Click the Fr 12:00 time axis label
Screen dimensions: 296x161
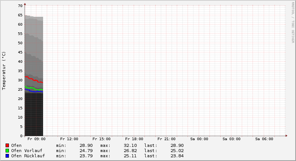coord(69,139)
